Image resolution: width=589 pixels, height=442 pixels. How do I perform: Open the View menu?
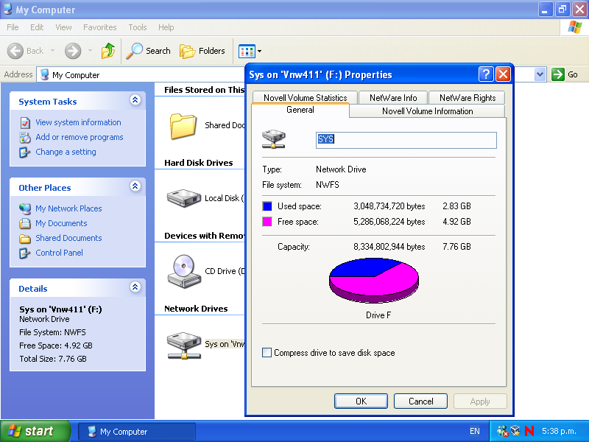tap(63, 27)
